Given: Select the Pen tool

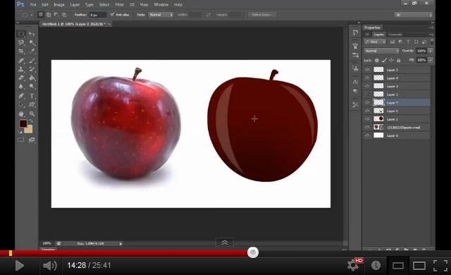Looking at the screenshot, I should (21, 95).
